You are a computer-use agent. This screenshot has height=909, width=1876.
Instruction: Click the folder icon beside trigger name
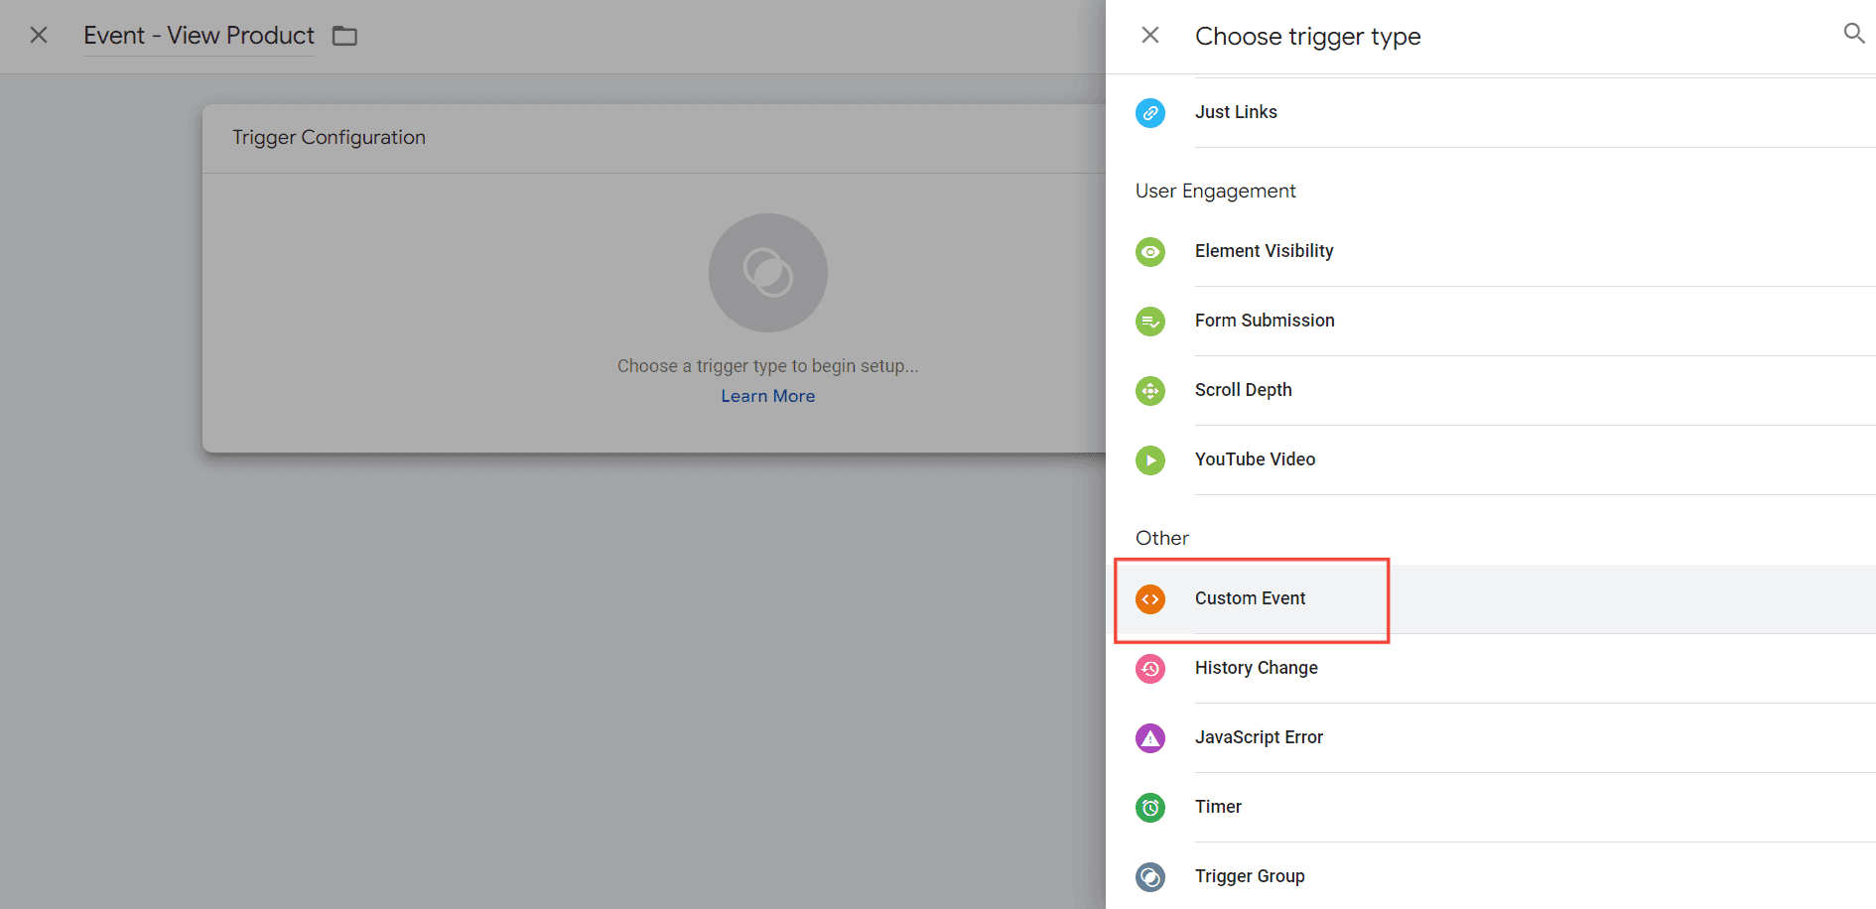pyautogui.click(x=344, y=36)
